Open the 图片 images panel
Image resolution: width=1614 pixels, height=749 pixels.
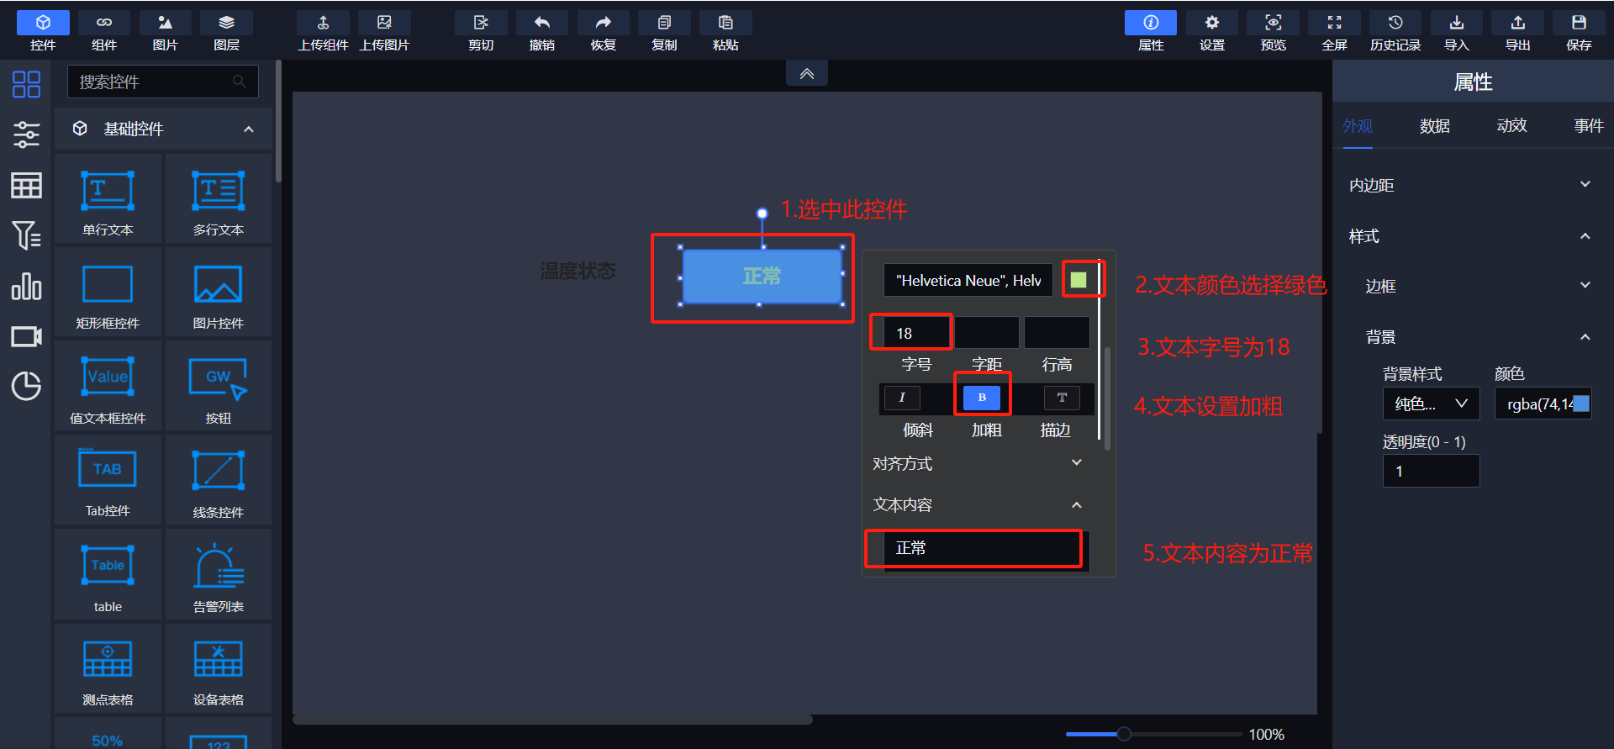pyautogui.click(x=166, y=31)
